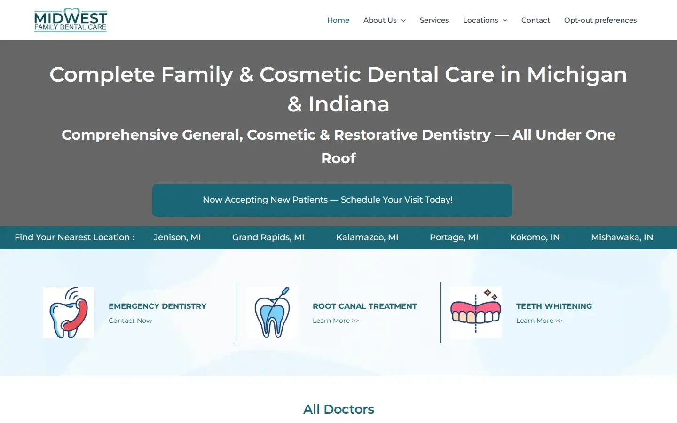Screen dimensions: 677x423
Task: Open the About Us menu item
Action: (x=380, y=20)
